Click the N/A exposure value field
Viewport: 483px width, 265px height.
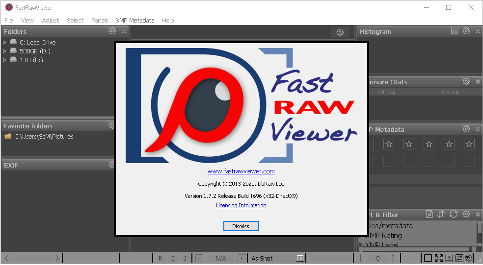pyautogui.click(x=220, y=258)
